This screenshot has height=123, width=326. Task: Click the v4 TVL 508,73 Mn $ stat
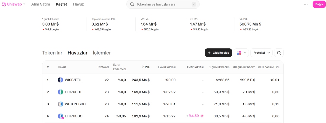pos(250,24)
